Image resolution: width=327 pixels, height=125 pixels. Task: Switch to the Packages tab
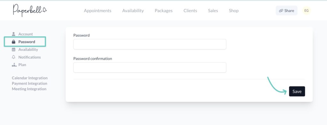click(x=163, y=11)
